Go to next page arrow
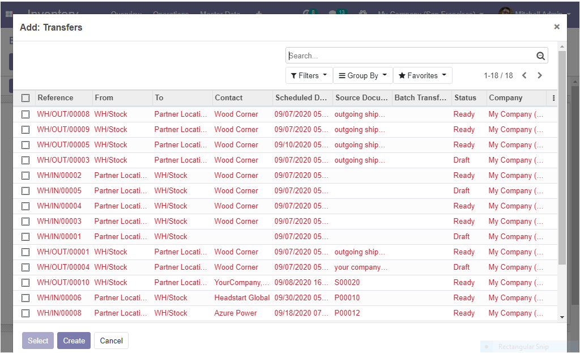 coord(540,75)
